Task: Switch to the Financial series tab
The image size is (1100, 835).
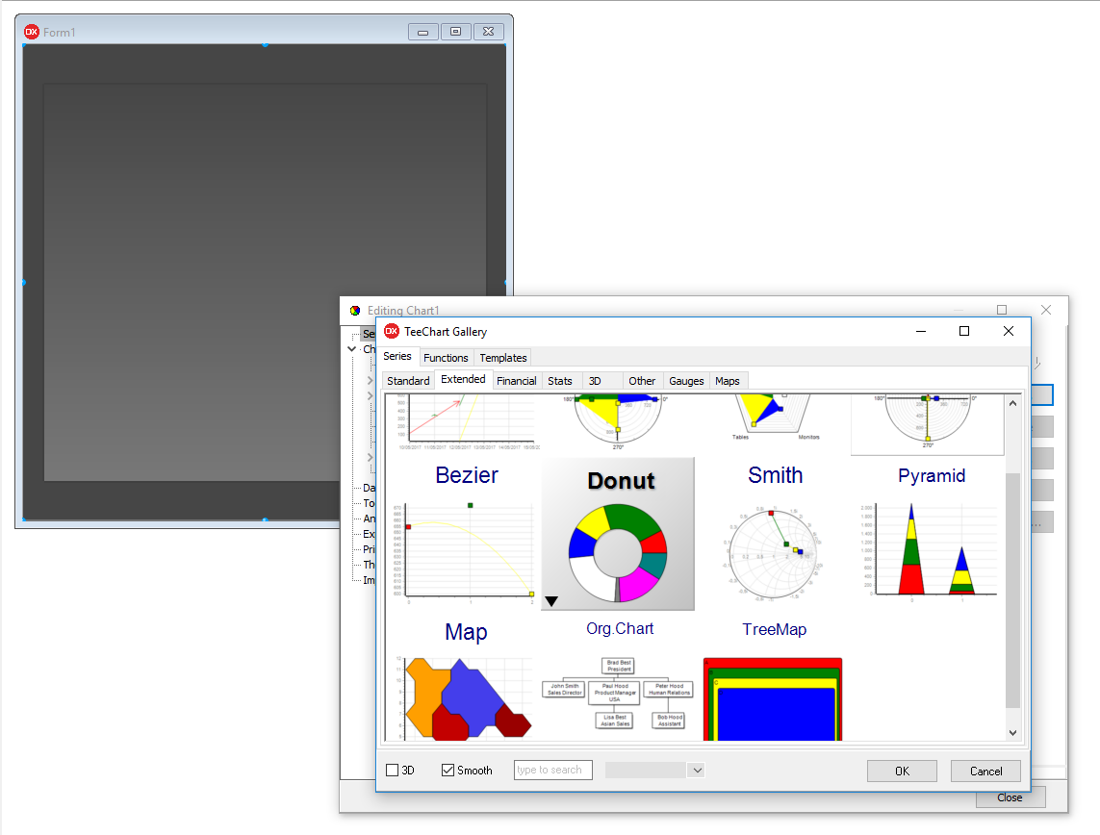Action: tap(517, 381)
